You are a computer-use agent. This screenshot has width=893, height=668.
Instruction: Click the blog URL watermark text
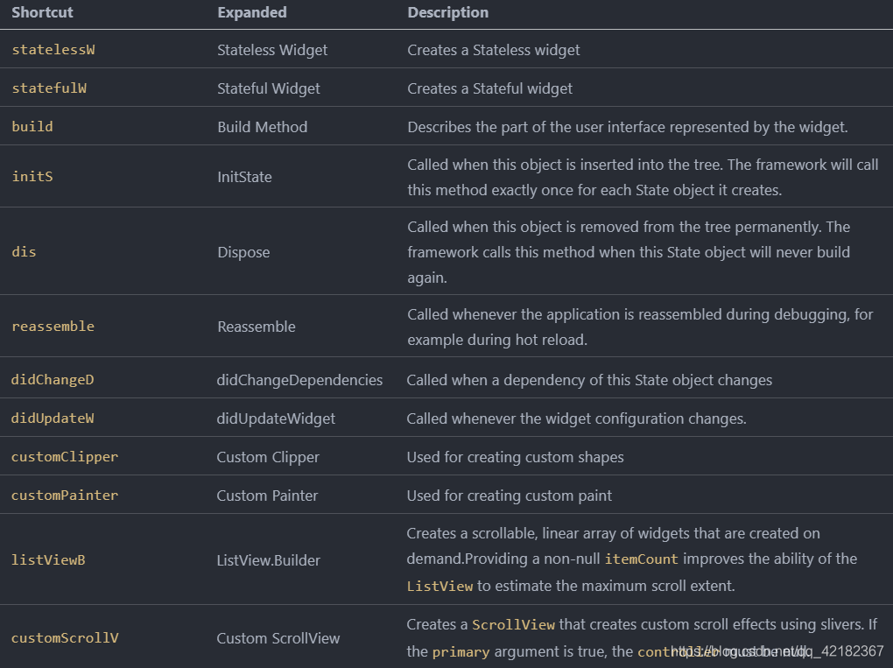point(778,651)
